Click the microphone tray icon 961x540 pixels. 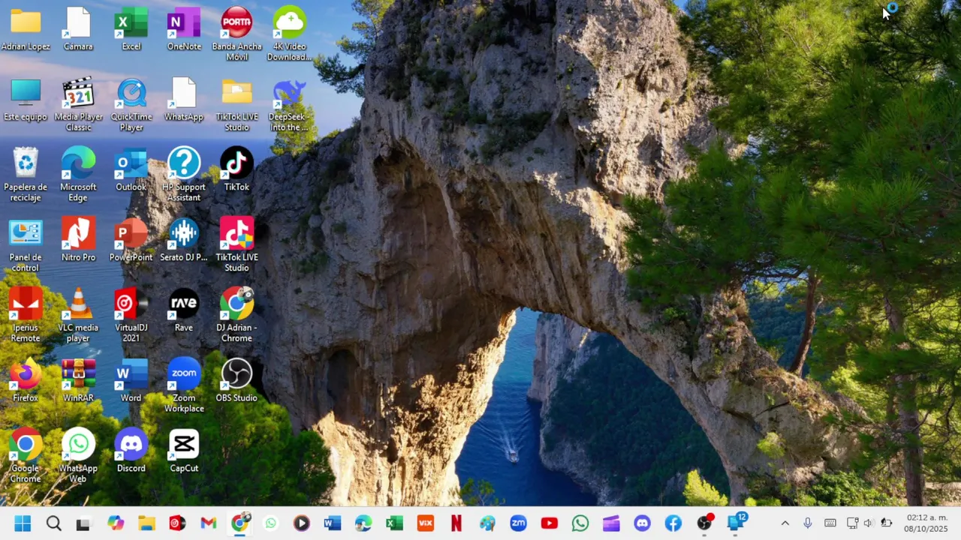(808, 523)
